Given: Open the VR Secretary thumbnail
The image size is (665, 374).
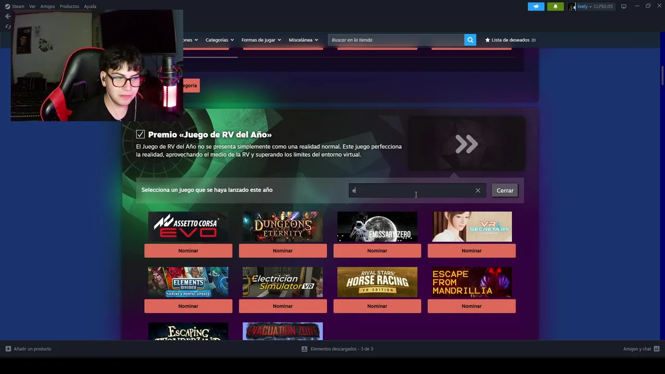Looking at the screenshot, I should point(472,226).
